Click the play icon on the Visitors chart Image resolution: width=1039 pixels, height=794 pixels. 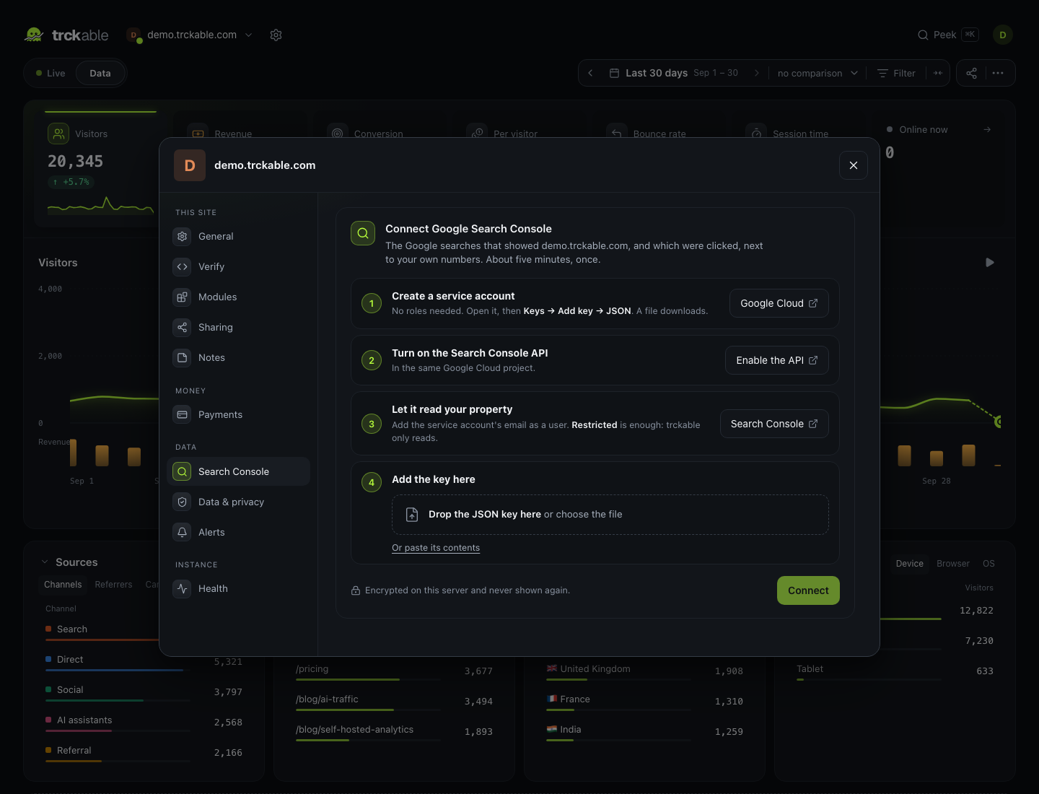pos(990,262)
